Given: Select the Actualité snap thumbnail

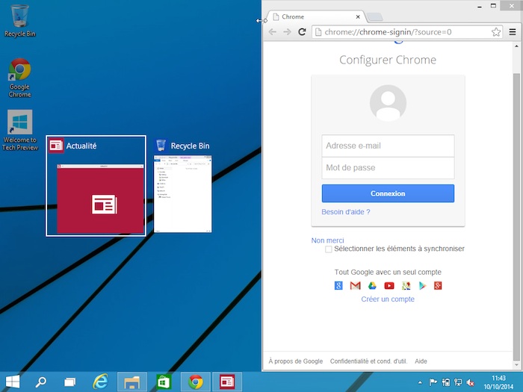Looking at the screenshot, I should pyautogui.click(x=96, y=186).
